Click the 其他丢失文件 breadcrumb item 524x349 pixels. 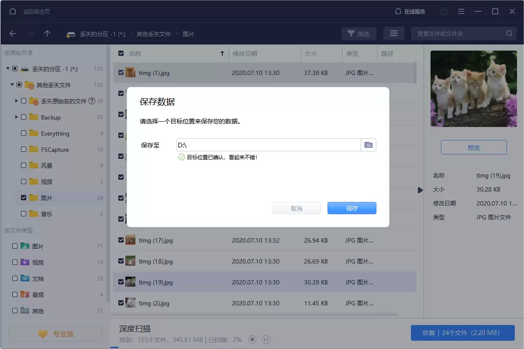coord(153,34)
